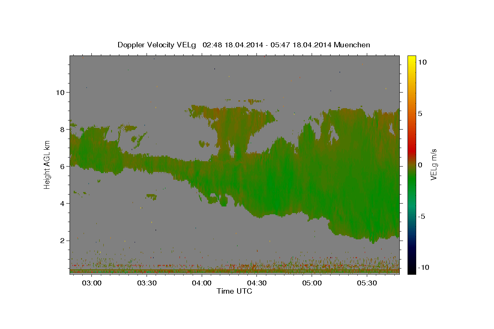494x329 pixels.
Task: Click the height axis tick label '10' on the left
Action: pyautogui.click(x=61, y=92)
